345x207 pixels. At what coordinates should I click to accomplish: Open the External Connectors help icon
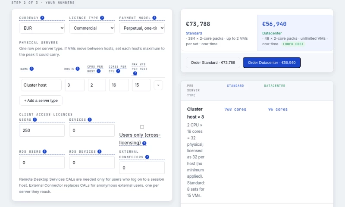147,157
